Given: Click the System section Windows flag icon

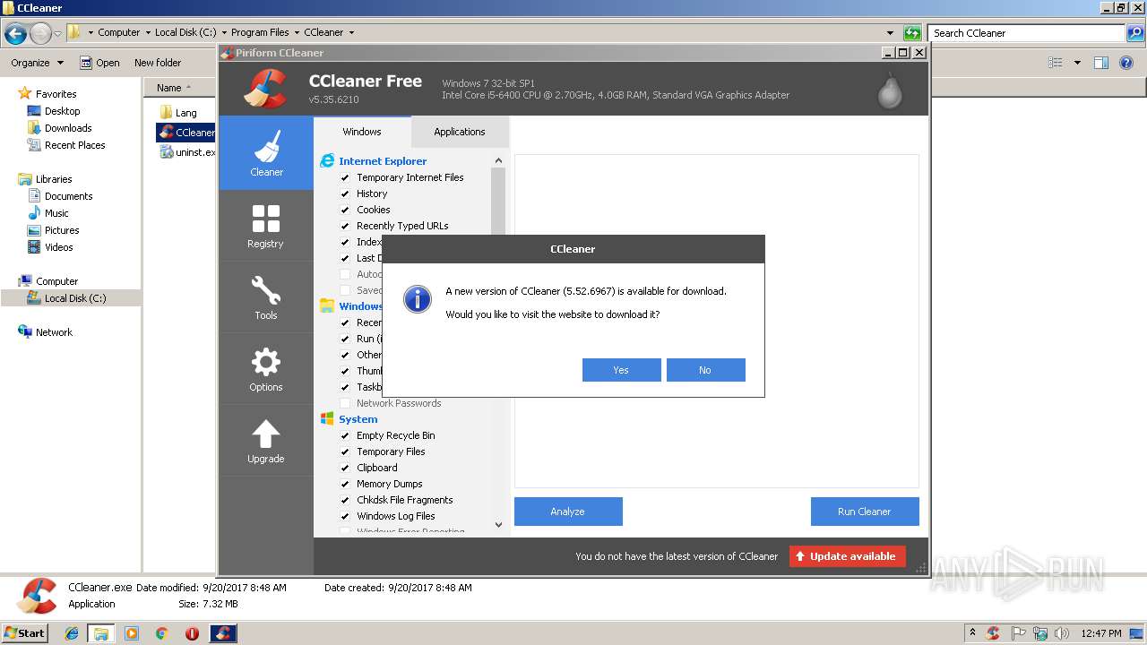Looking at the screenshot, I should coord(327,419).
